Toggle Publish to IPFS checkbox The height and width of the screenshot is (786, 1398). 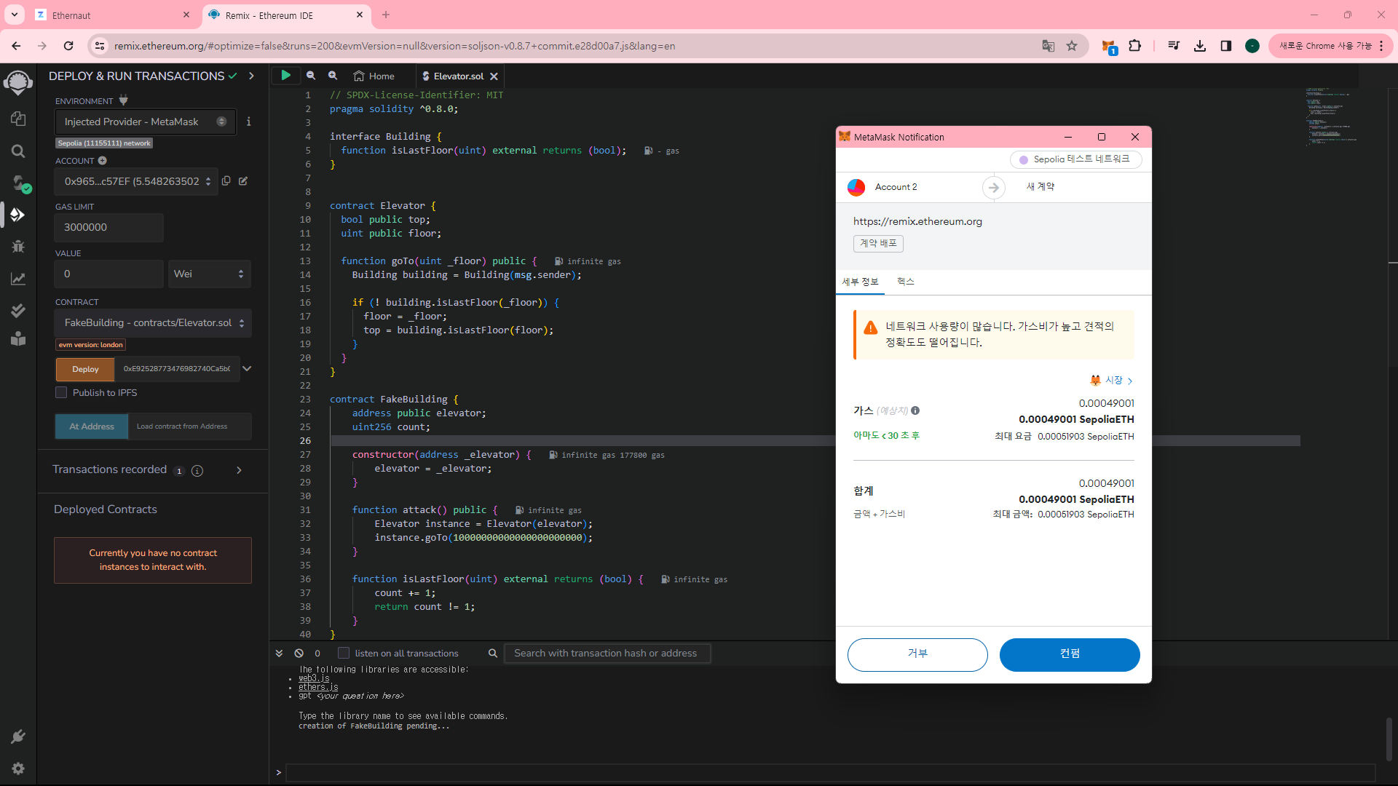point(62,392)
